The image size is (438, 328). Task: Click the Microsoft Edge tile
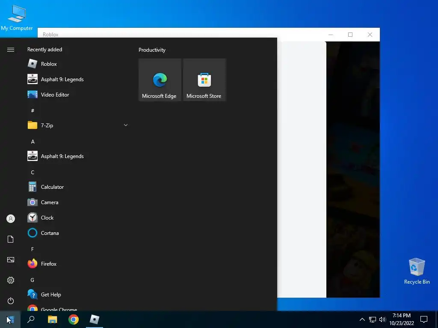[160, 80]
